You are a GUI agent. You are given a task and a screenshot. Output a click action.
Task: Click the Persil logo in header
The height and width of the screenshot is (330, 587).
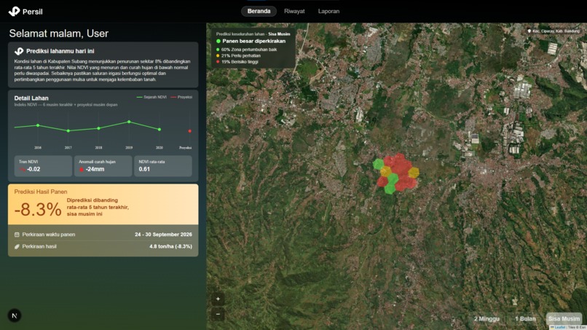tap(25, 11)
